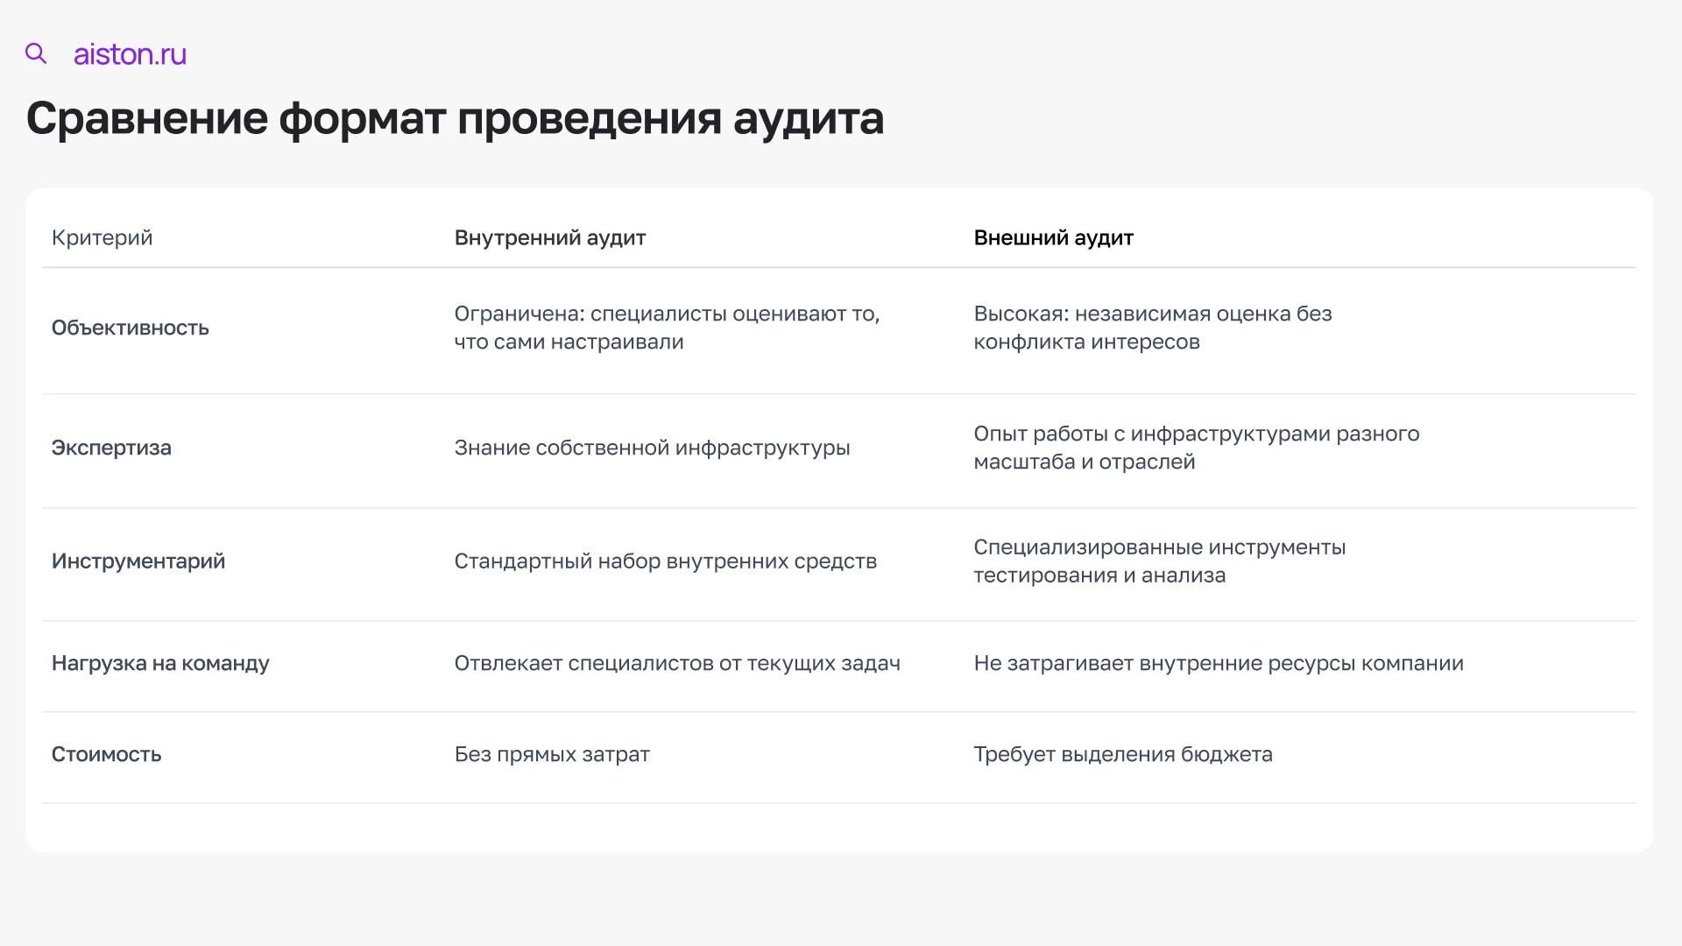Select the heading 'Сравнение формат проведения аудита'
The height and width of the screenshot is (946, 1682).
point(455,118)
